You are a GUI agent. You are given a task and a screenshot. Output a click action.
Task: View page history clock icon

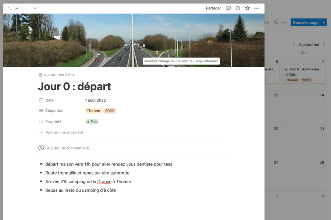[x=238, y=8]
